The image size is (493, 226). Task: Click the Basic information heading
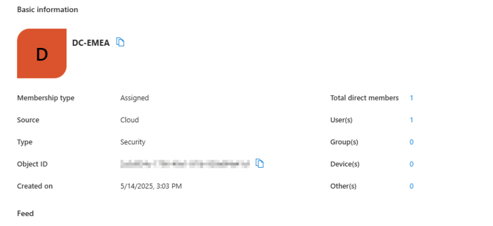click(47, 9)
